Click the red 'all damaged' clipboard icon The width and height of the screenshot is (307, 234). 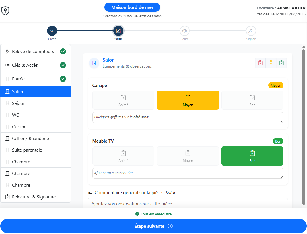tap(260, 63)
